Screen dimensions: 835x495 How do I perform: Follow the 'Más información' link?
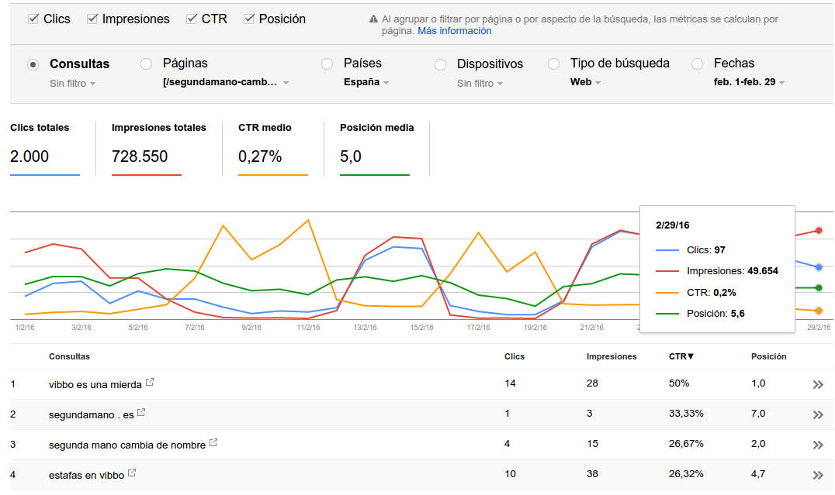coord(454,31)
